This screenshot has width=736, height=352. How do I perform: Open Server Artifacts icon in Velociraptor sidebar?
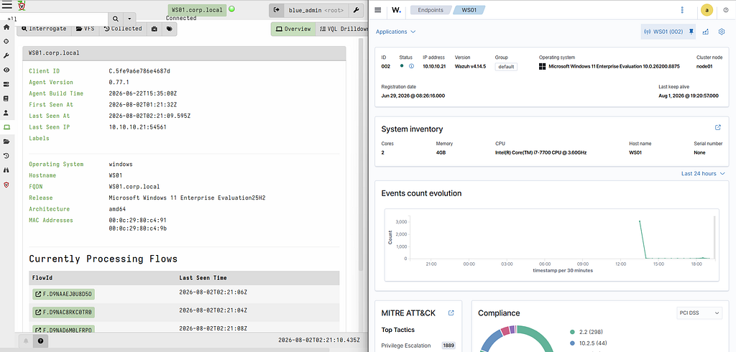coord(6,85)
